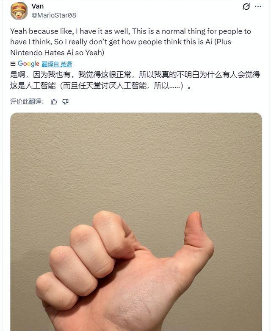Open Grok explain icon on the post
The height and width of the screenshot is (331, 271).
(246, 6)
